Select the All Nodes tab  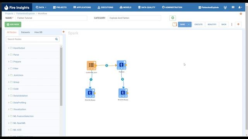(12, 32)
